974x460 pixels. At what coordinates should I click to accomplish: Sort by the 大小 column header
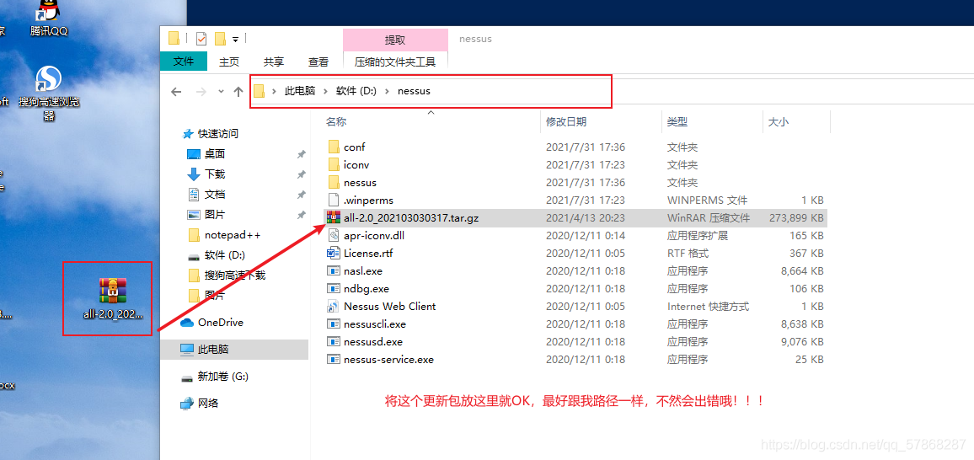click(x=779, y=122)
